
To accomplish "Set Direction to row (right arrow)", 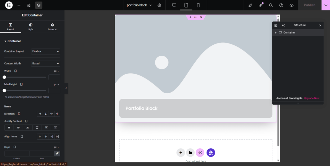I will coord(40,114).
